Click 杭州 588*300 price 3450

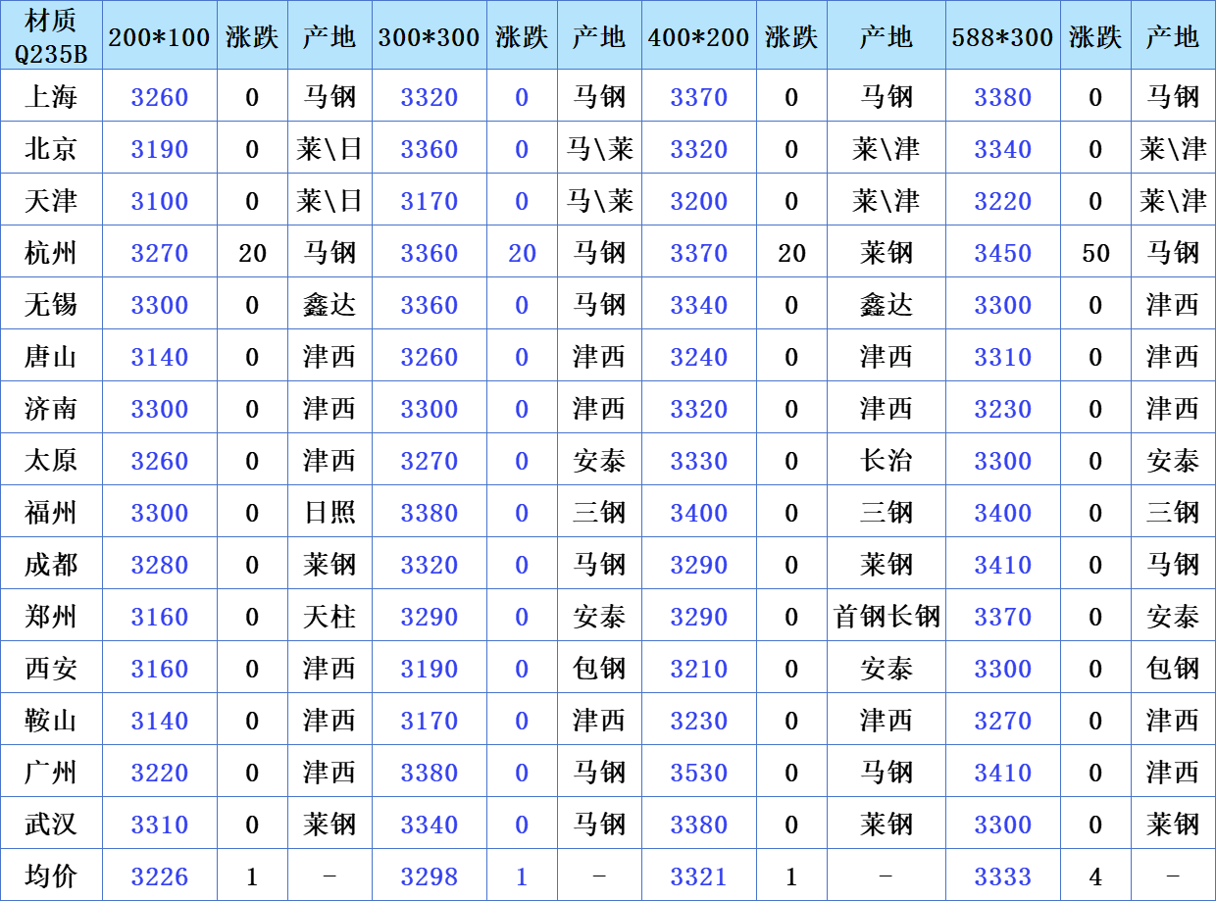tap(1002, 253)
